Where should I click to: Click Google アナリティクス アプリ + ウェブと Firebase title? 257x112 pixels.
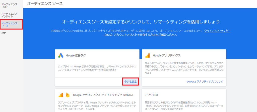tap(103, 95)
